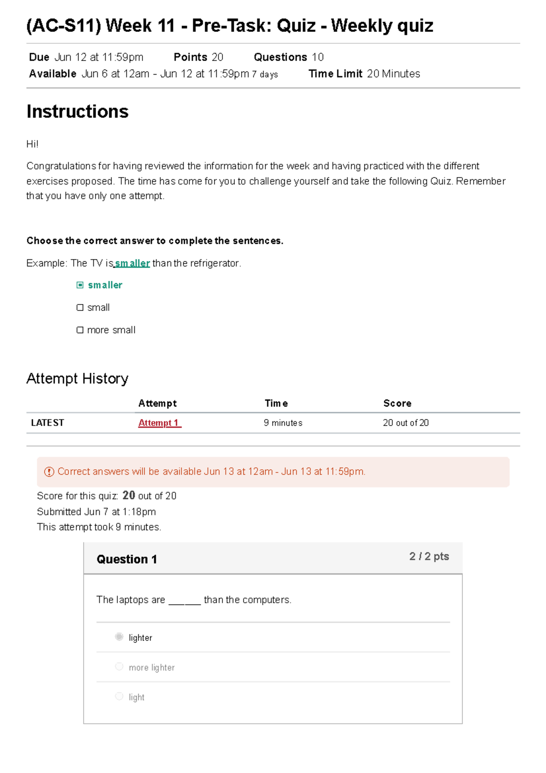Click the warning icon in the correct answers notice

tap(48, 471)
